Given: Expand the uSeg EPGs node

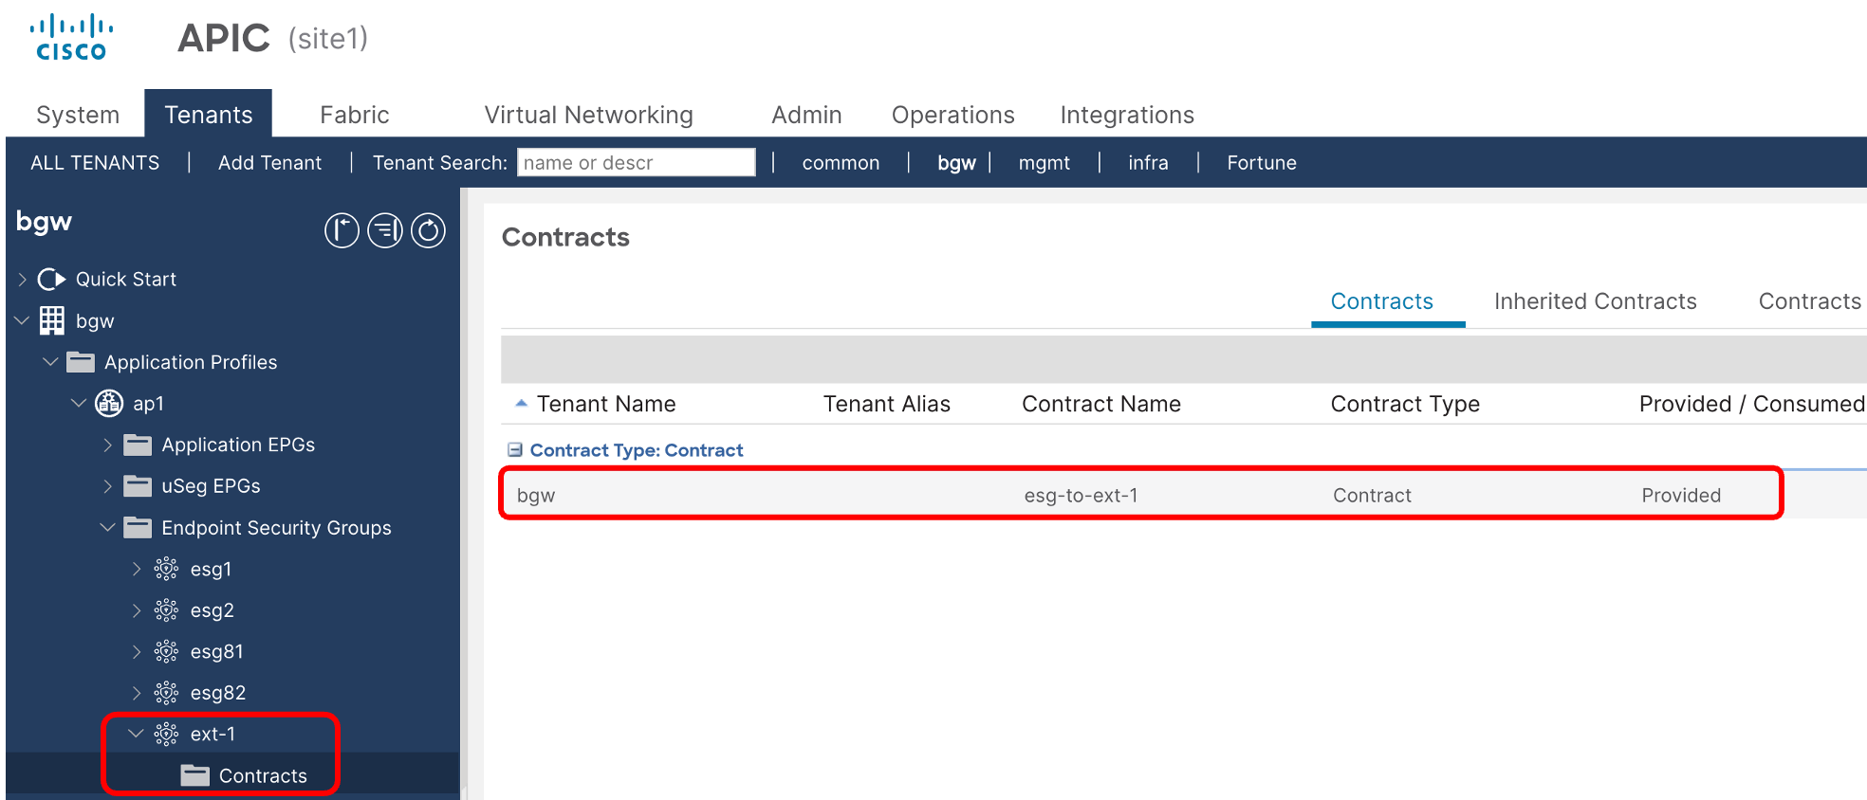Looking at the screenshot, I should 107,486.
